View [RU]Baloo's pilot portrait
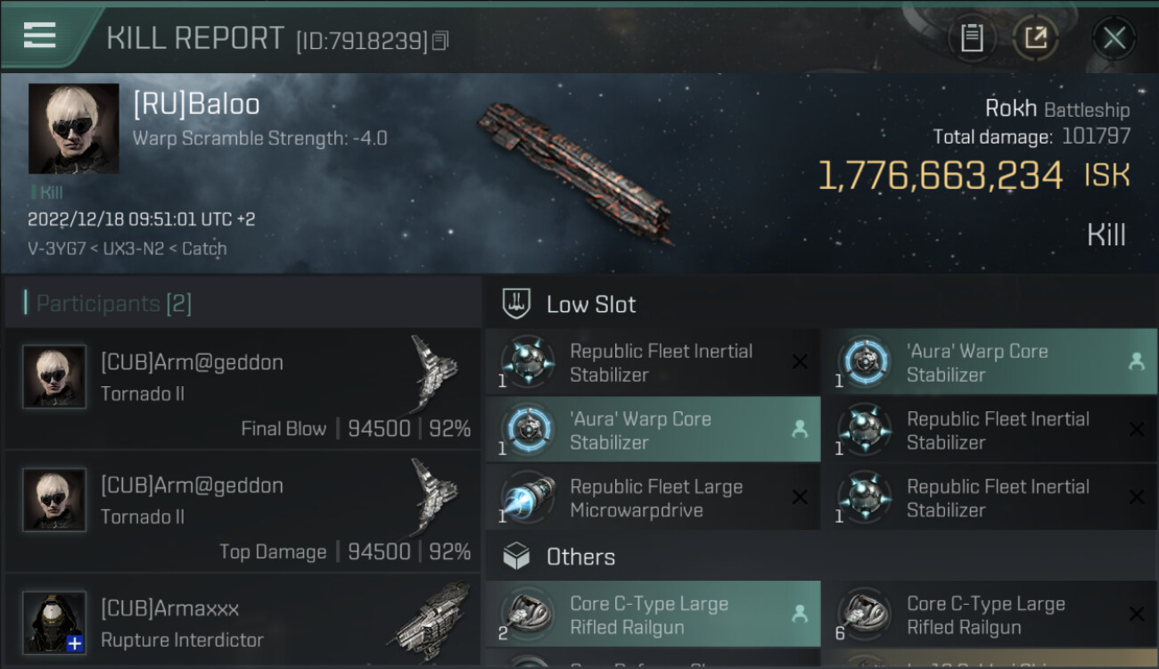 click(x=73, y=128)
